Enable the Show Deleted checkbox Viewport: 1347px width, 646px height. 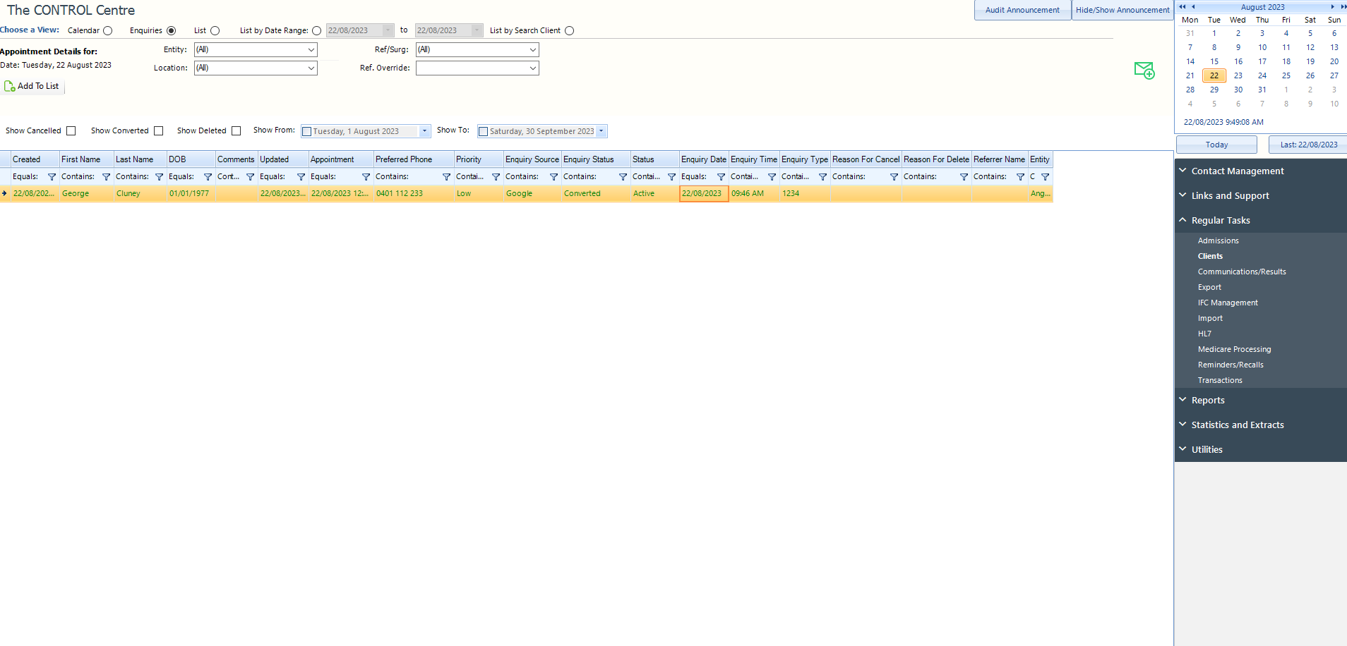coord(237,131)
